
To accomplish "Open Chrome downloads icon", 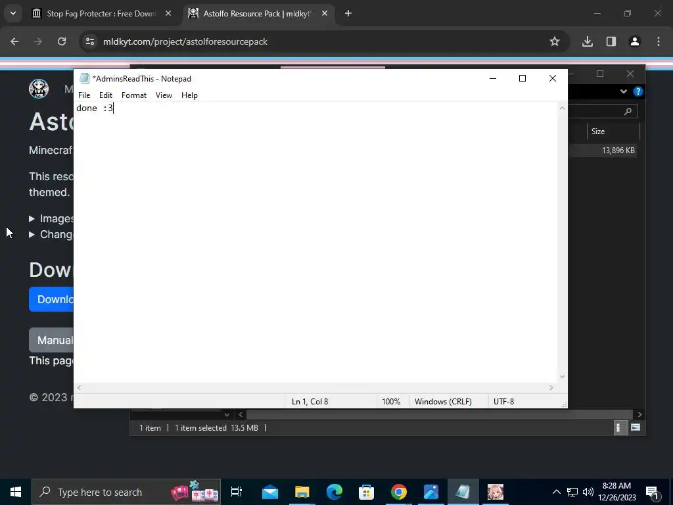I will pyautogui.click(x=588, y=41).
